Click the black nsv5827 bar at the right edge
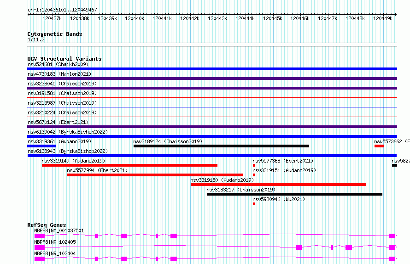The image size is (410, 264). pos(394,165)
